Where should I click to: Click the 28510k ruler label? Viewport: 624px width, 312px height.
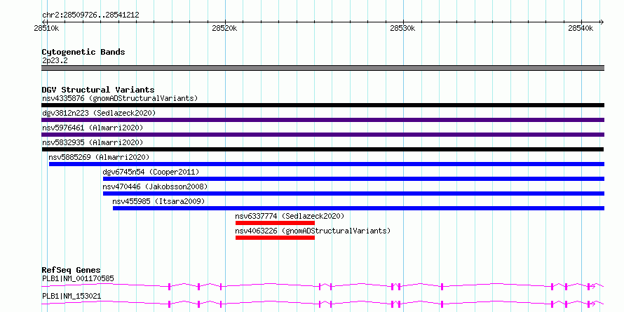pyautogui.click(x=47, y=28)
